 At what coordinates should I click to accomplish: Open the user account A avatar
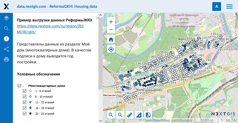point(217,6)
